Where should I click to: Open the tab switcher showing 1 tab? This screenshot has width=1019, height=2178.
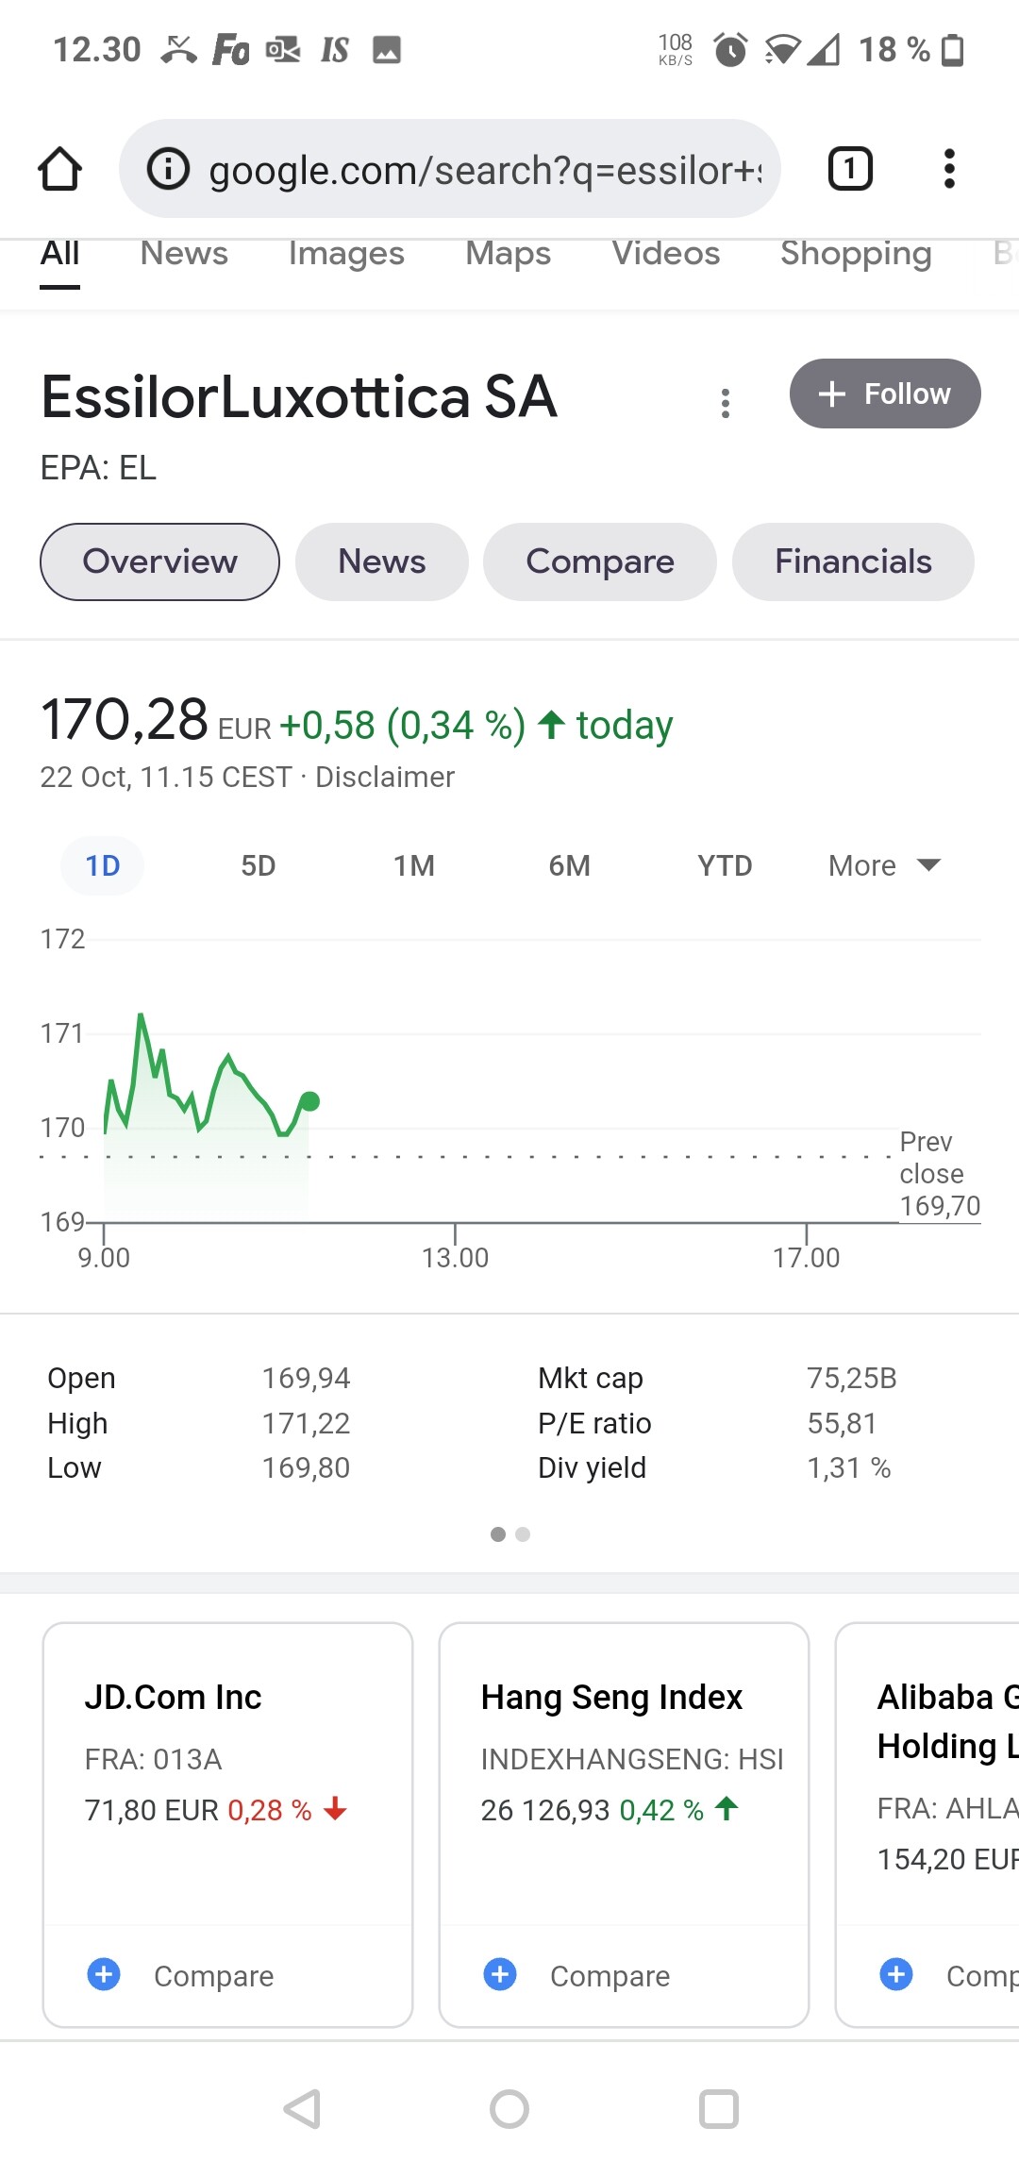point(849,170)
